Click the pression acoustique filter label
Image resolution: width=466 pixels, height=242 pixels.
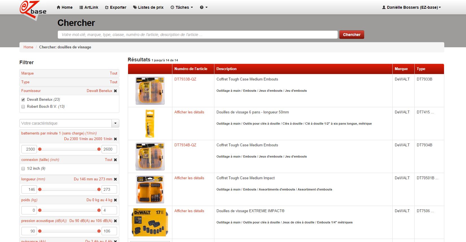(x=44, y=221)
